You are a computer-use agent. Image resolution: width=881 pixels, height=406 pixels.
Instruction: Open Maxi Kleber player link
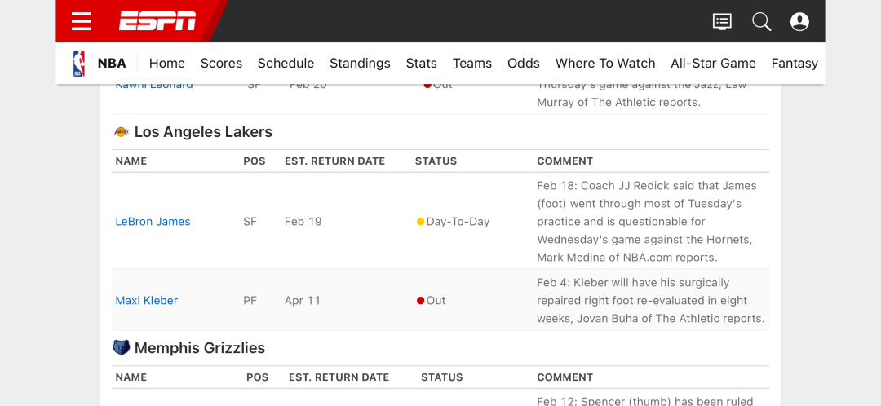point(147,301)
